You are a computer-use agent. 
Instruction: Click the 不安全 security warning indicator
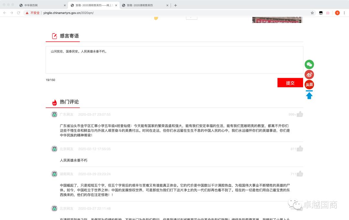tap(32, 13)
